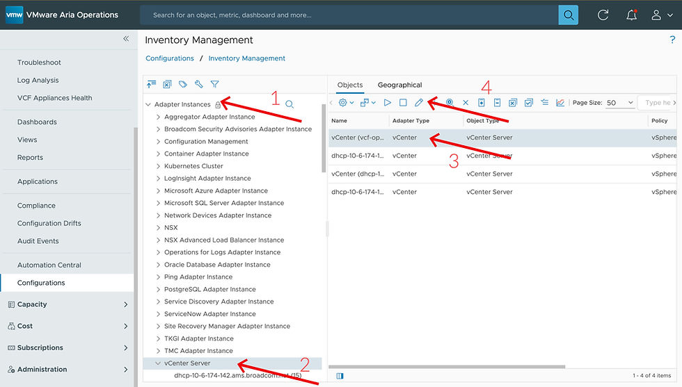Click the lock icon beside Adapter Instances
Screen dimensions: 682x387
pos(218,105)
